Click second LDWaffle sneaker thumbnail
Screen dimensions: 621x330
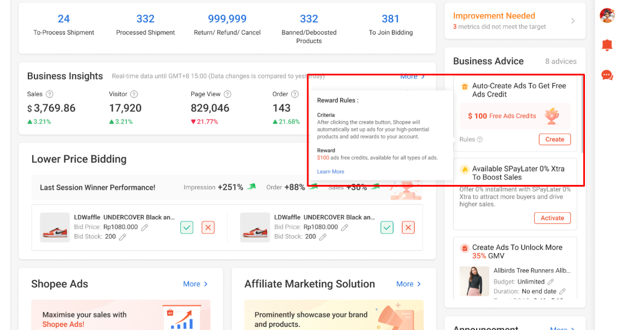[255, 227]
